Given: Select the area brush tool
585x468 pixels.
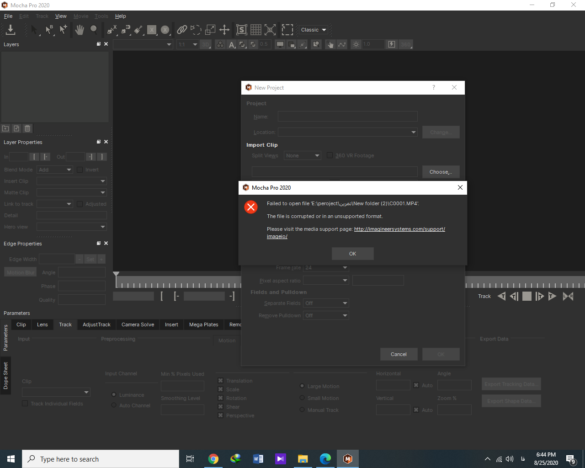Looking at the screenshot, I should (138, 30).
